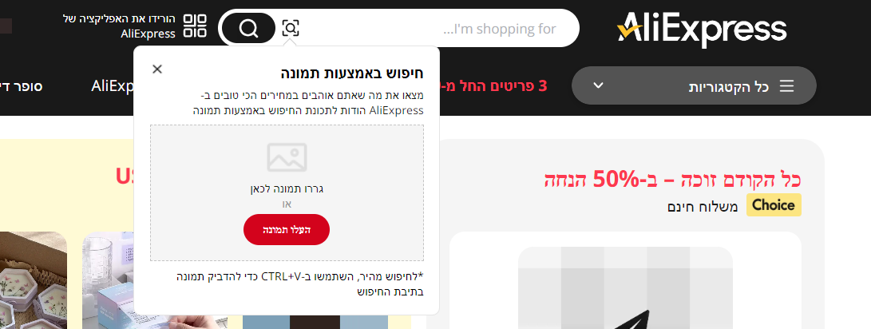
Task: Click the 50% discount headline link
Action: [673, 179]
